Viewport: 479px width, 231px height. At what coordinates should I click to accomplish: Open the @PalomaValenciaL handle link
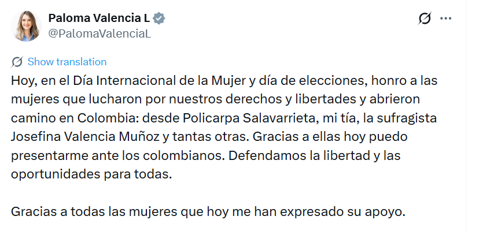click(100, 33)
